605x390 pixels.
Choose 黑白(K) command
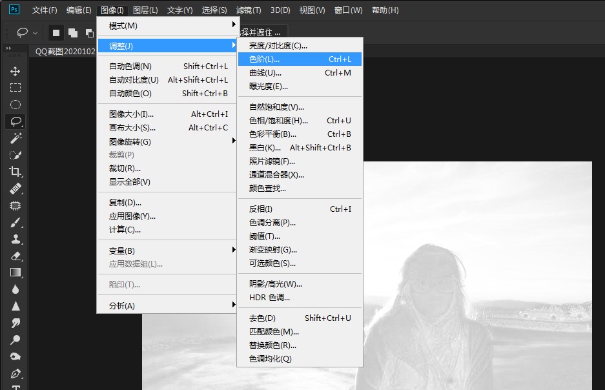coord(300,147)
